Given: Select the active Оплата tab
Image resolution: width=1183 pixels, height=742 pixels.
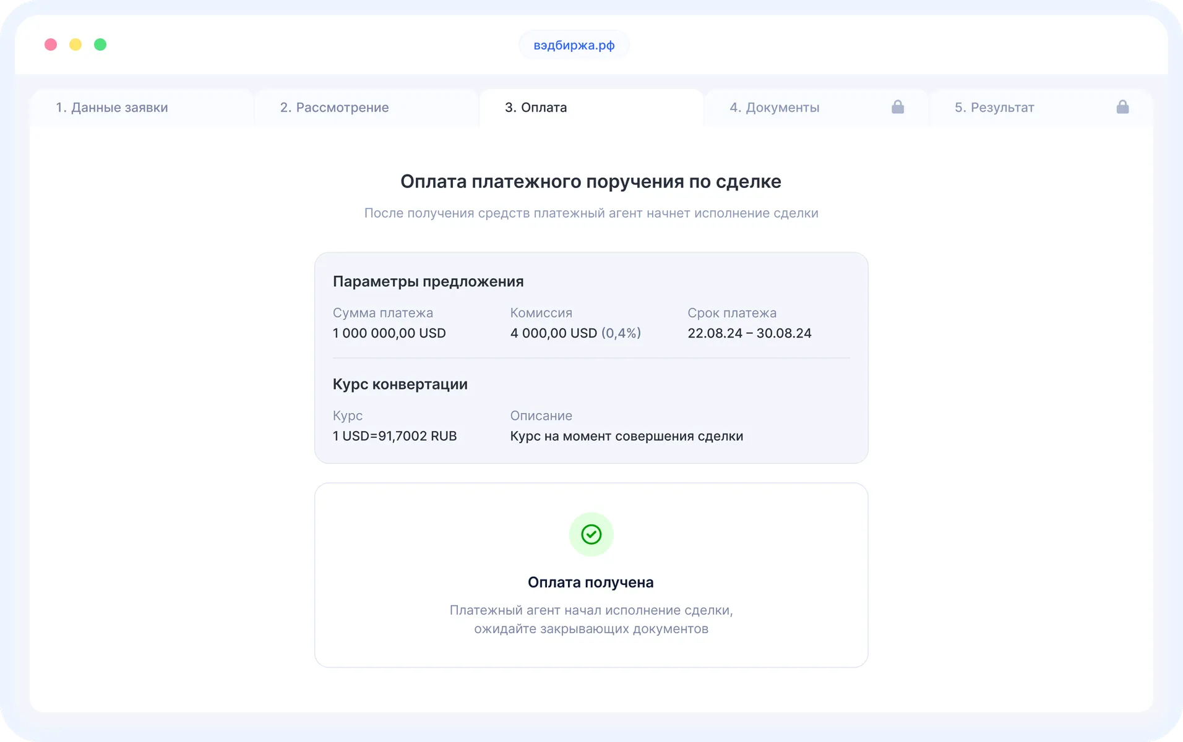Looking at the screenshot, I should [x=536, y=107].
